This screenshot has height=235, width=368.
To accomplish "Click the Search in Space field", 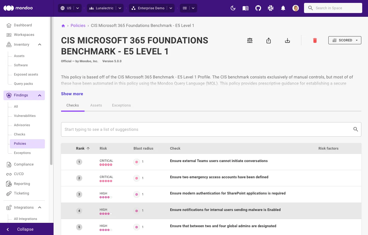I will (x=333, y=8).
